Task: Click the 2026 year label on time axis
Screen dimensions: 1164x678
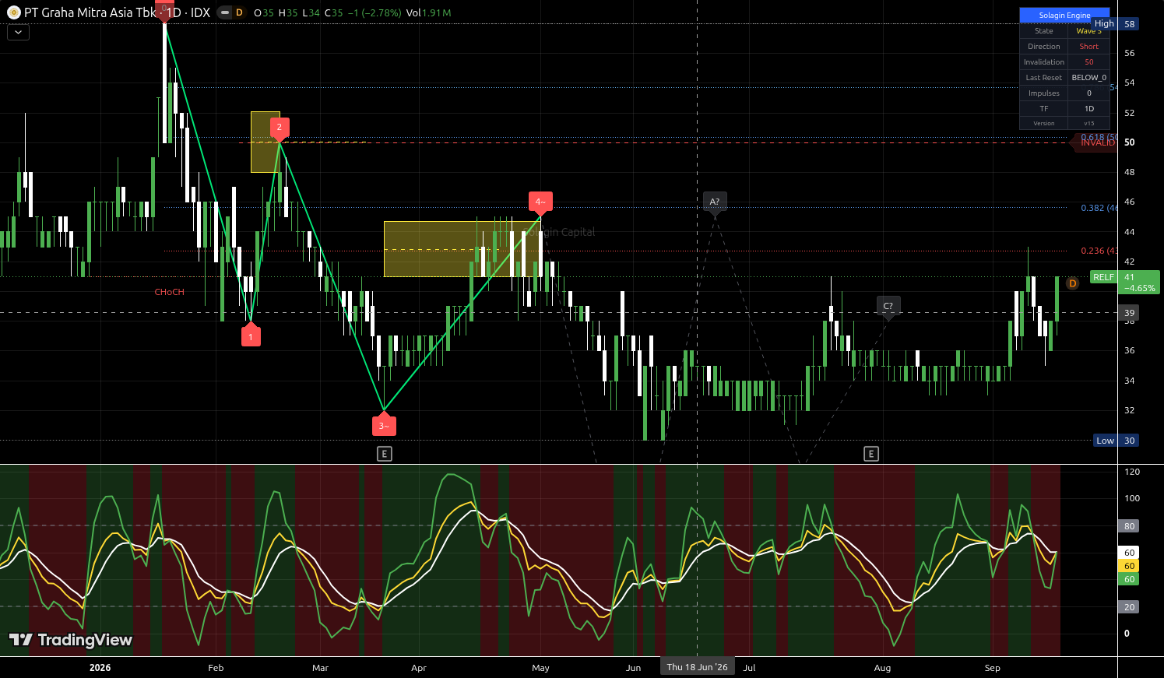Action: tap(100, 668)
